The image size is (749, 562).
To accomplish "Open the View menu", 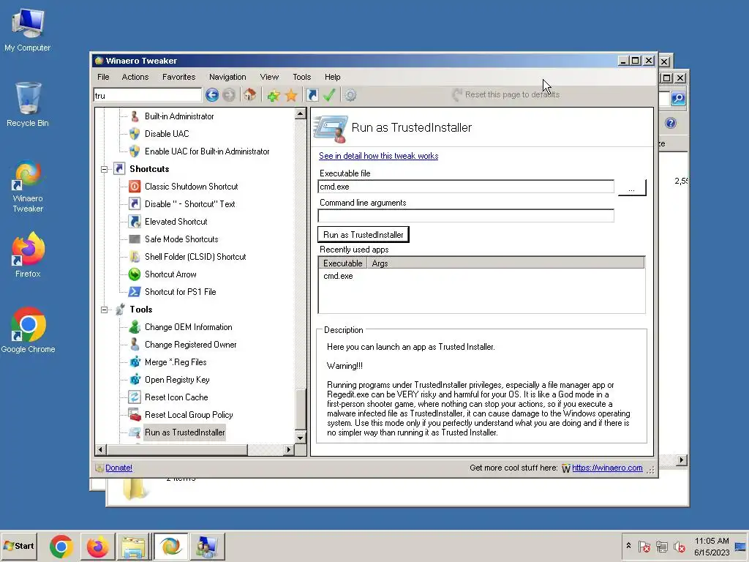I will point(269,77).
